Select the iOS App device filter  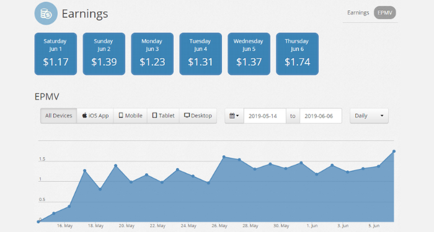95,116
